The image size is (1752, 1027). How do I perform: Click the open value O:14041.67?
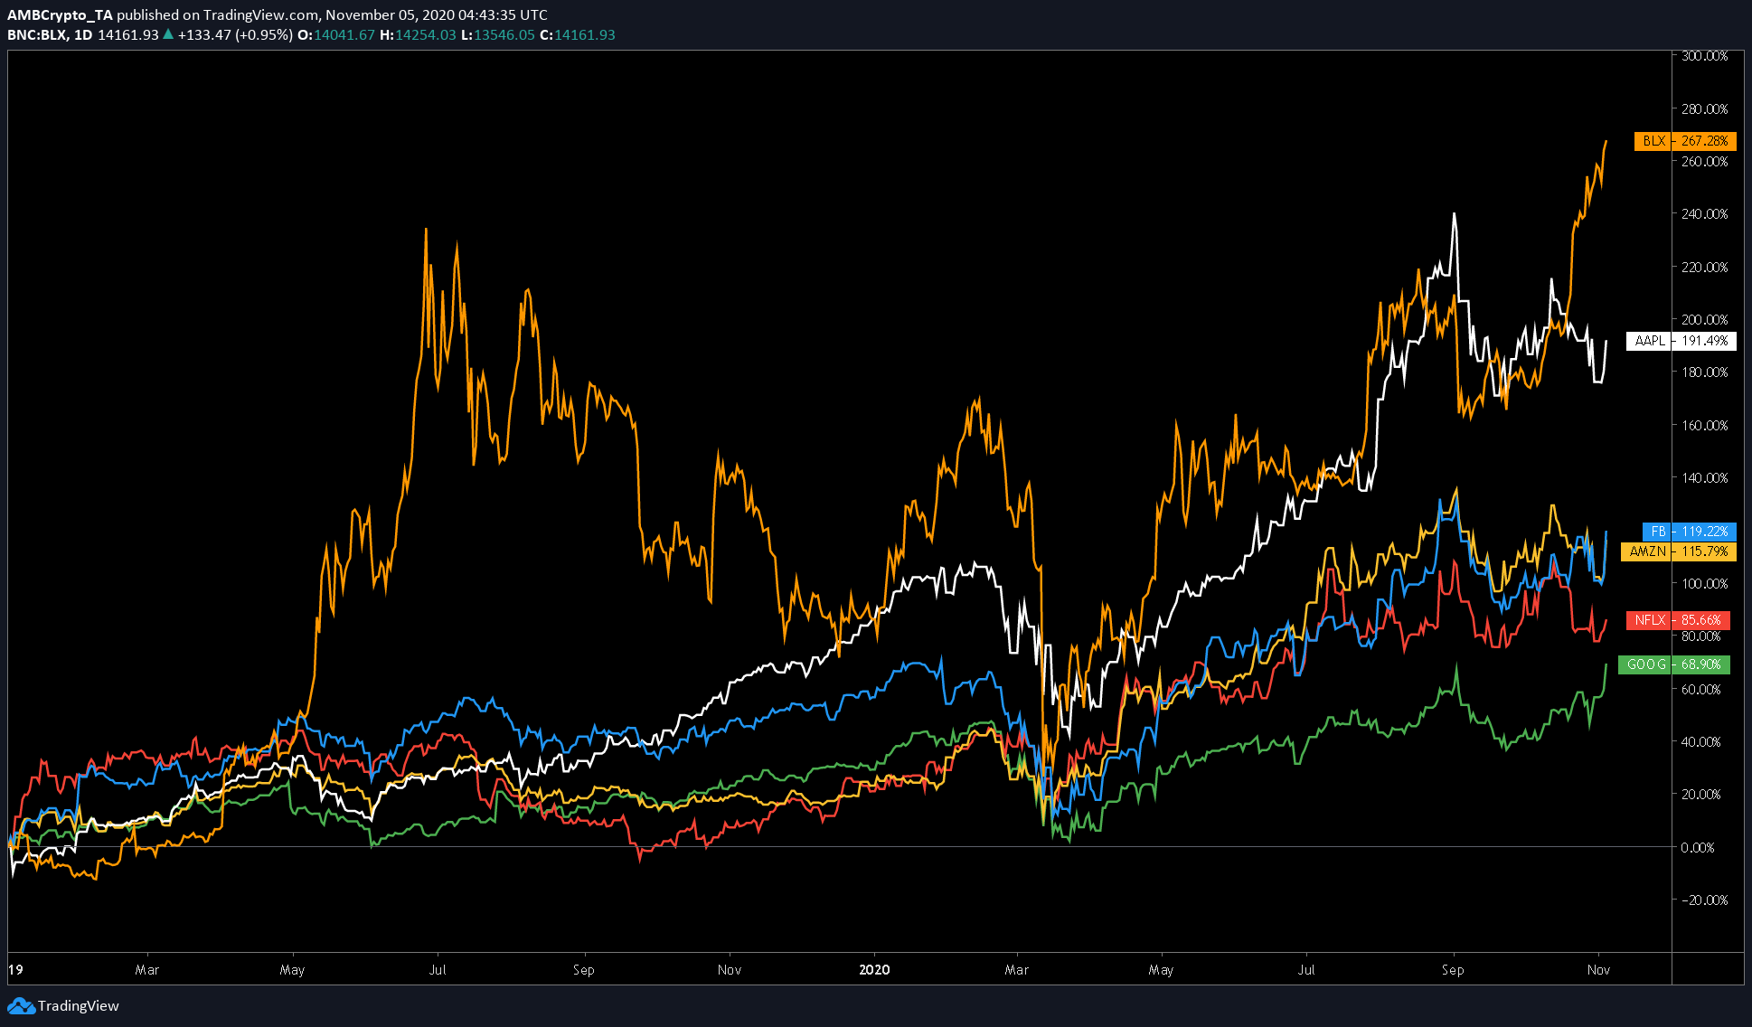point(336,35)
